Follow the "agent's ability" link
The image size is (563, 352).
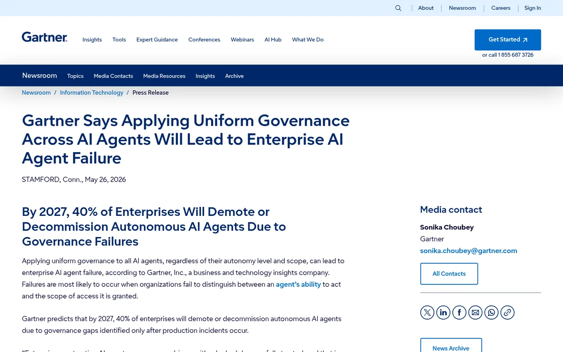tap(298, 284)
